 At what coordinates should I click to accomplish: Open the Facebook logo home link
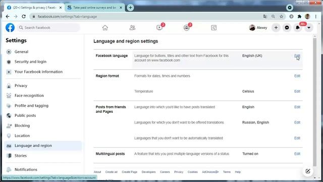pos(10,28)
